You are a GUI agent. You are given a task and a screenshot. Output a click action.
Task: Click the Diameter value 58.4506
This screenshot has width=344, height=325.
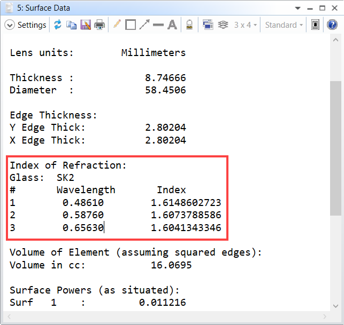click(165, 90)
